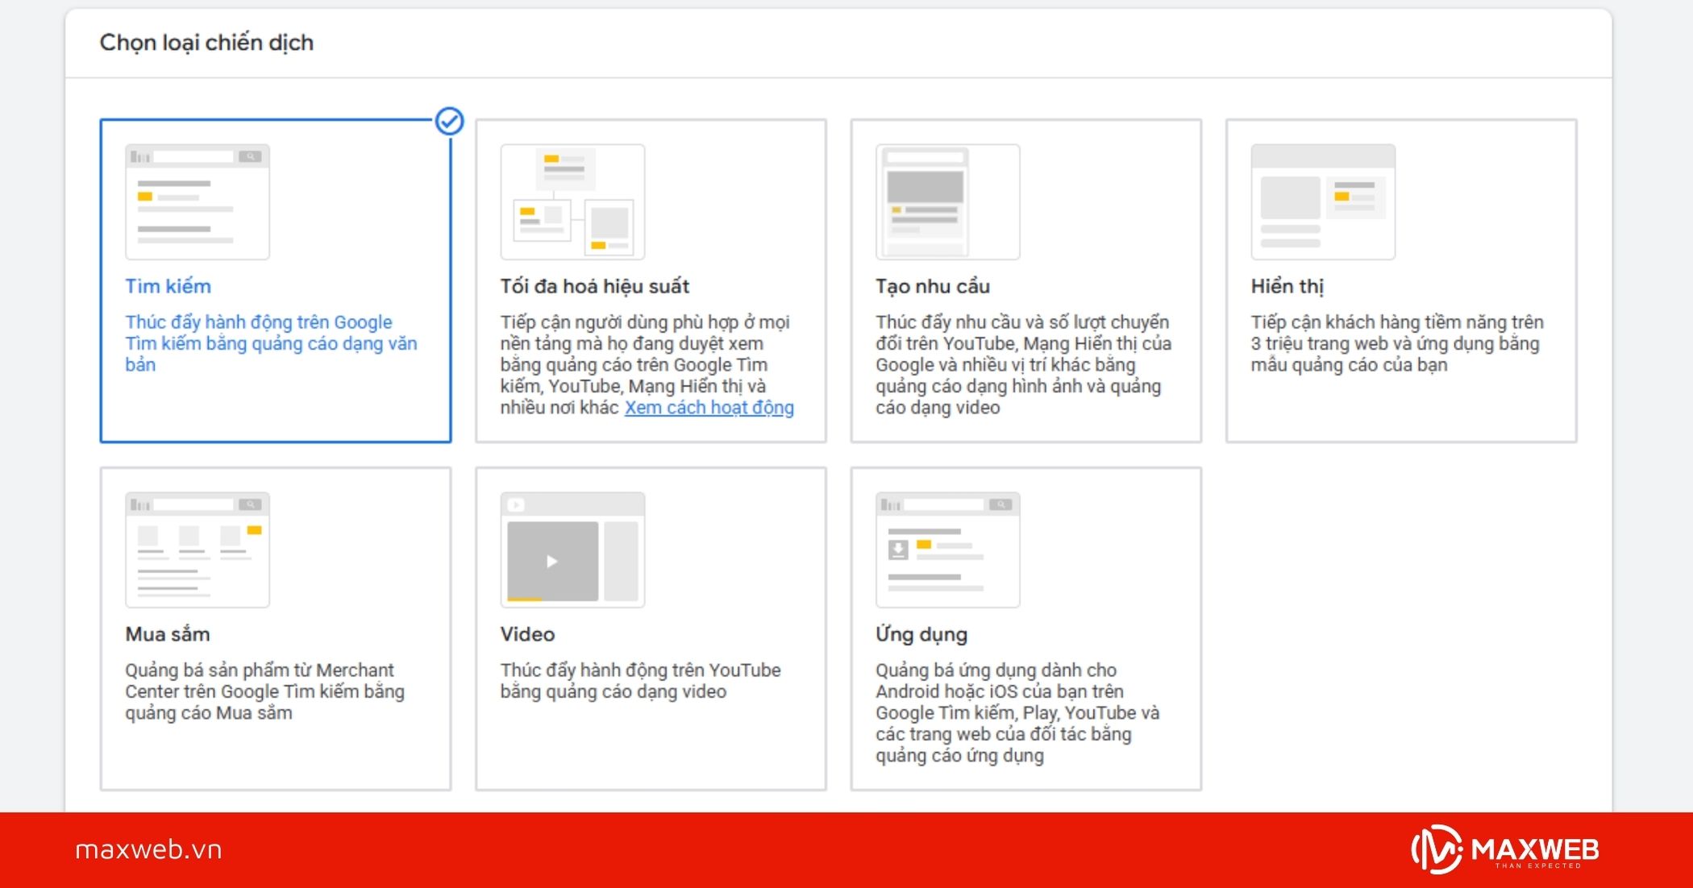Viewport: 1693px width, 888px height.
Task: Select the Tạo nhu cầu campaign title
Action: pyautogui.click(x=933, y=287)
